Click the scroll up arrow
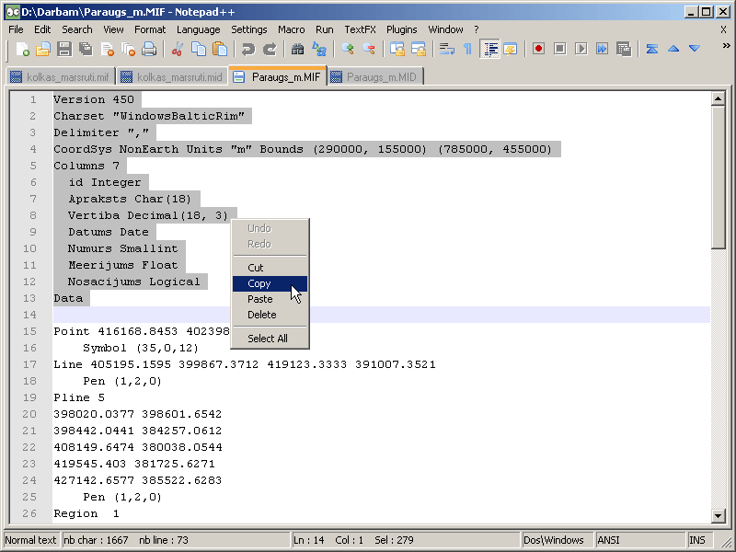 tap(719, 98)
